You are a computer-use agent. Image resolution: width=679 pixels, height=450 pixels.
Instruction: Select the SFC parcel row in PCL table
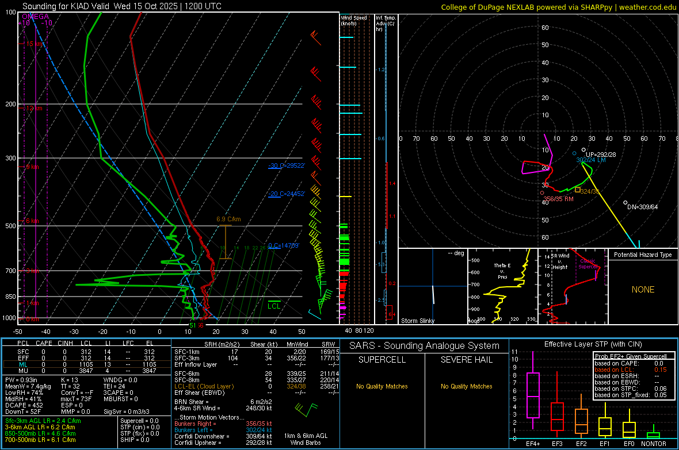pyautogui.click(x=87, y=352)
